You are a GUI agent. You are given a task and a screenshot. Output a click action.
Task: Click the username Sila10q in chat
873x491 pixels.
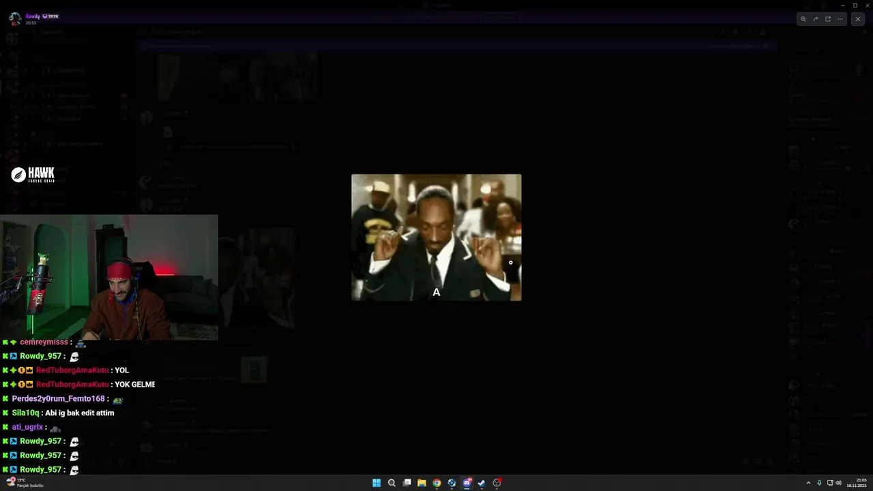click(25, 413)
